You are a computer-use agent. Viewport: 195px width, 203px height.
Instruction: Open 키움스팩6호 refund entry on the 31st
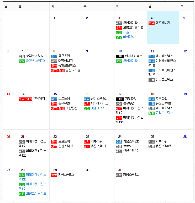(x=131, y=175)
